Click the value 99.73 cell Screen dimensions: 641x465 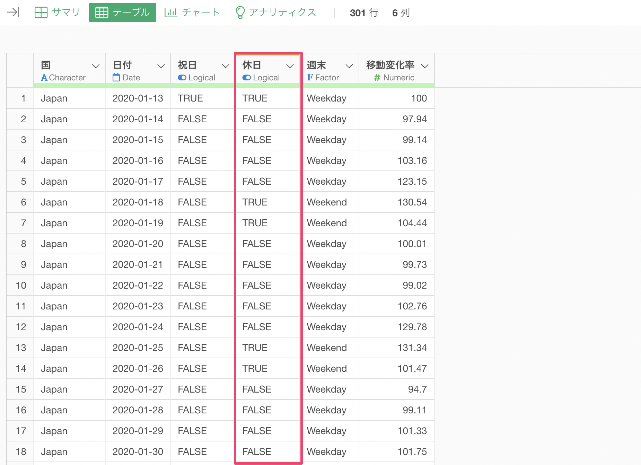pyautogui.click(x=397, y=265)
